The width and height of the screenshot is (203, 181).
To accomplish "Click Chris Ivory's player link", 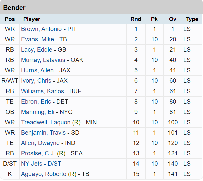I will point(36,81).
